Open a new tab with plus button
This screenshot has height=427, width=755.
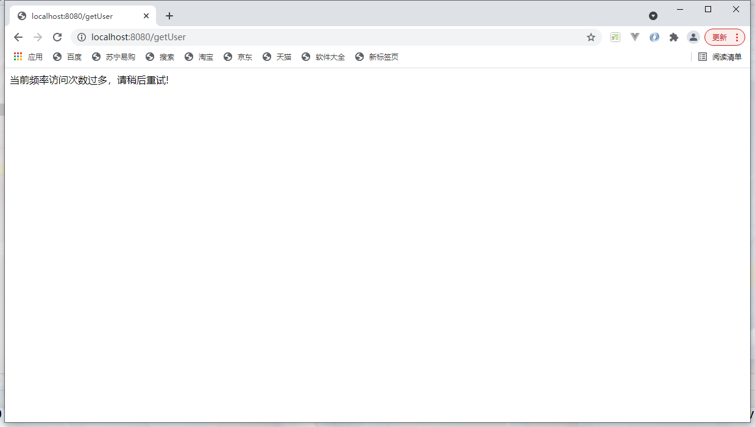pos(169,16)
